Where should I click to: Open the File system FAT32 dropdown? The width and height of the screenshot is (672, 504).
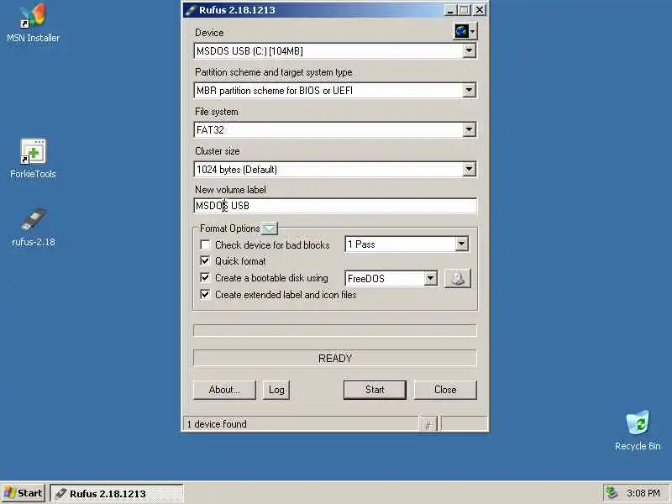pos(335,130)
